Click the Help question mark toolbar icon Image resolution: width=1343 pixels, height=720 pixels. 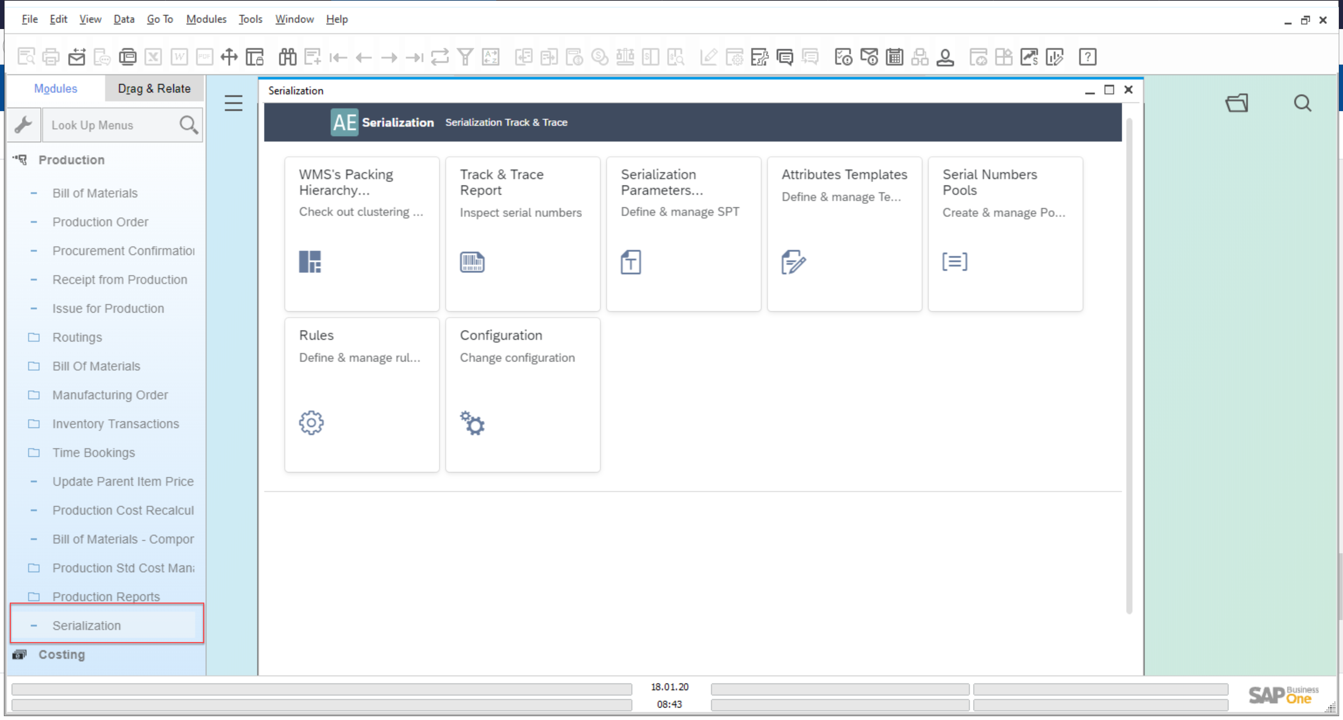[1088, 57]
